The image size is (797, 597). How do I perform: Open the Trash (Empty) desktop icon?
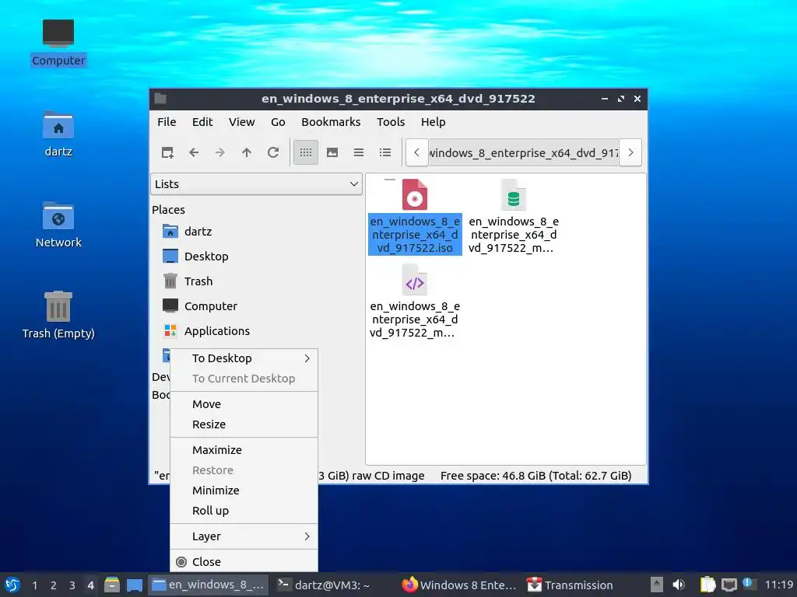[58, 316]
